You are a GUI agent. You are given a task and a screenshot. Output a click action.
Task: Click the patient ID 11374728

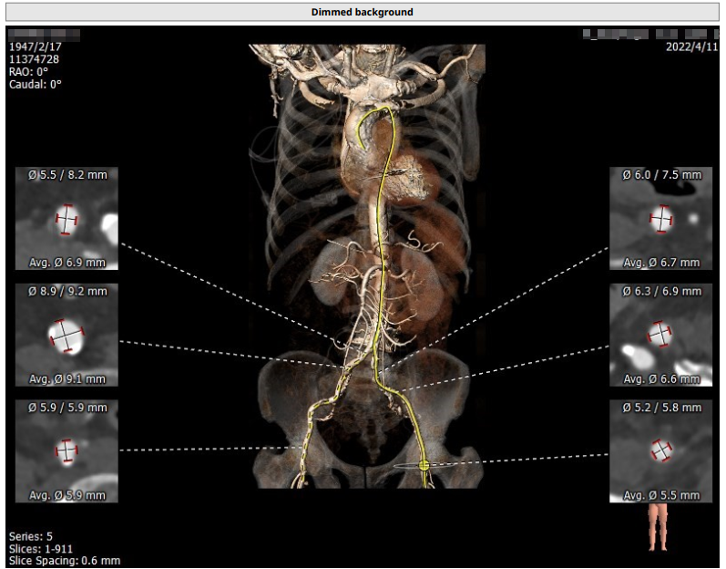click(x=35, y=58)
